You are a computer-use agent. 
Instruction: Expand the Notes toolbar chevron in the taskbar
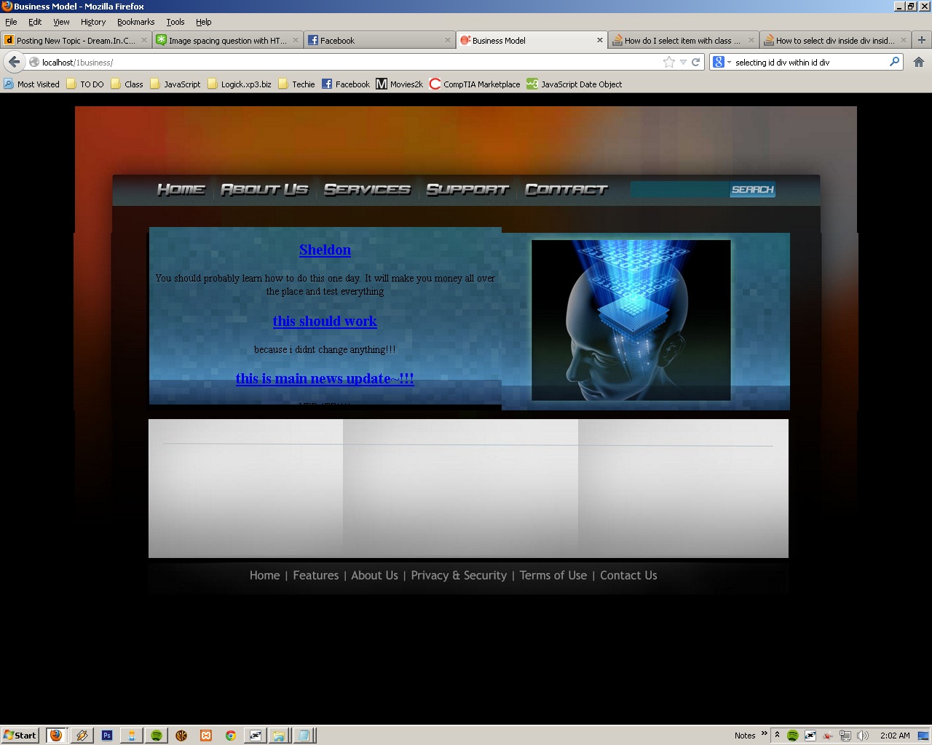(764, 733)
